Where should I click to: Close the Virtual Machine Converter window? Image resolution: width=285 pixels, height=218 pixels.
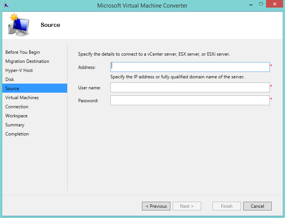275,4
